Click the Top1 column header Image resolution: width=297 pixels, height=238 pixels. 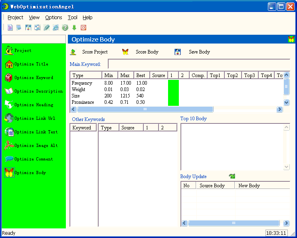216,75
